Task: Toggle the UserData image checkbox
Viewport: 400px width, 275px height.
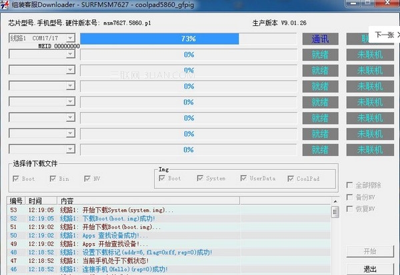Action: tap(243, 178)
